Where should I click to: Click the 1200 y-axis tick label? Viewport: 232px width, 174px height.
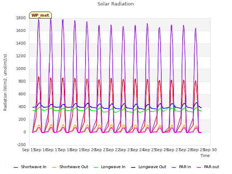click(21, 56)
